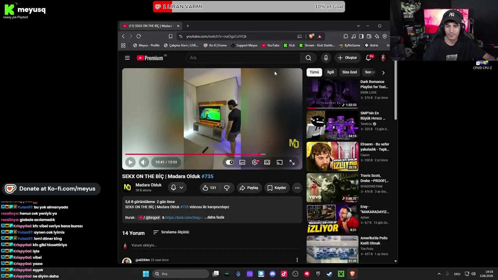The image size is (498, 280).
Task: Open Discord from the taskbar
Action: [x=272, y=274]
